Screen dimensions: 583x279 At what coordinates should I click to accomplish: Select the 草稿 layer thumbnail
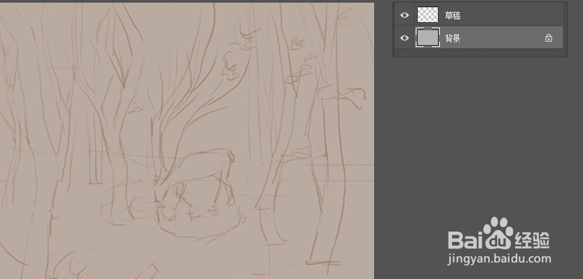[x=428, y=15]
